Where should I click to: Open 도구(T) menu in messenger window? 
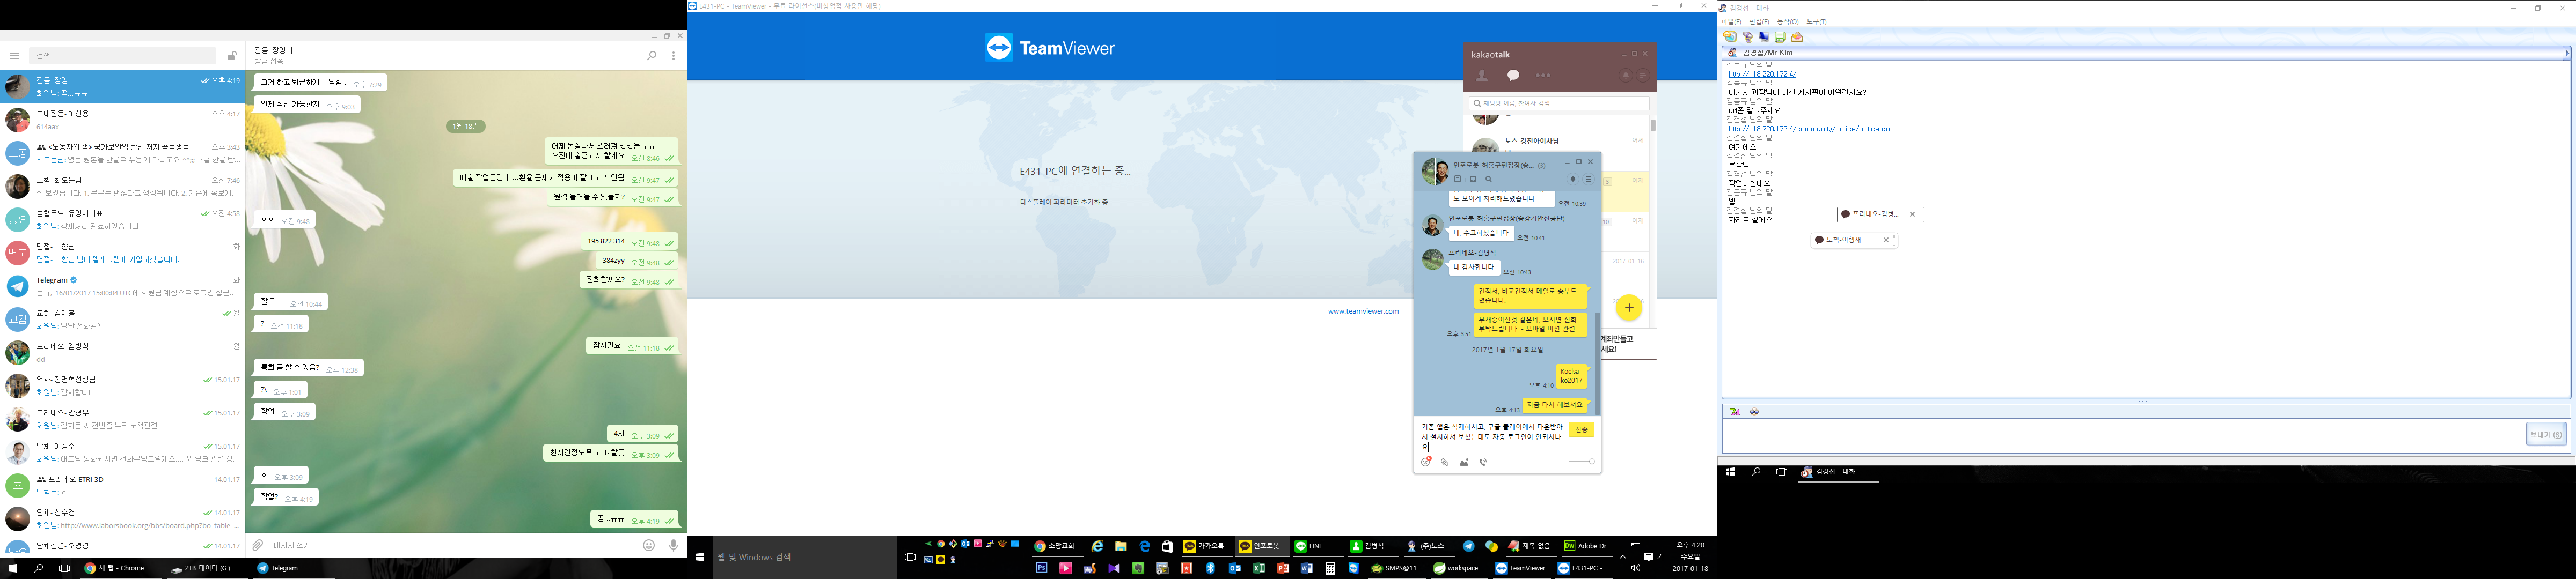[x=1816, y=21]
